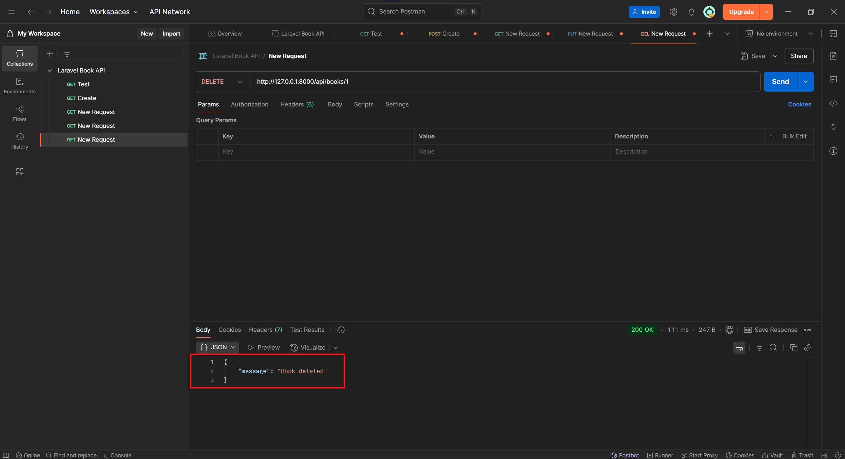Screen dimensions: 845x459
Task: Open the Environments panel
Action: (19, 86)
